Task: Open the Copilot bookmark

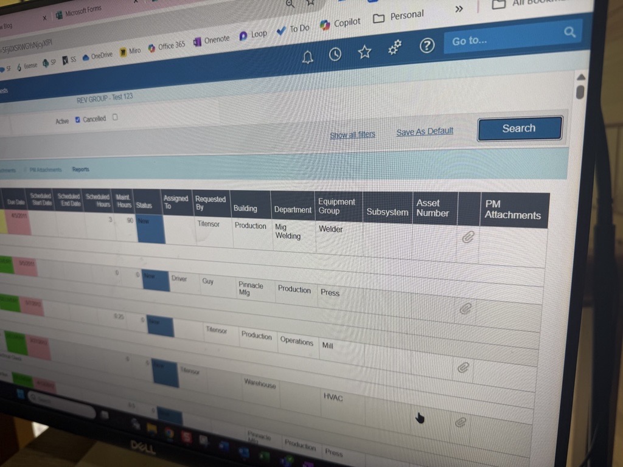Action: pos(340,24)
